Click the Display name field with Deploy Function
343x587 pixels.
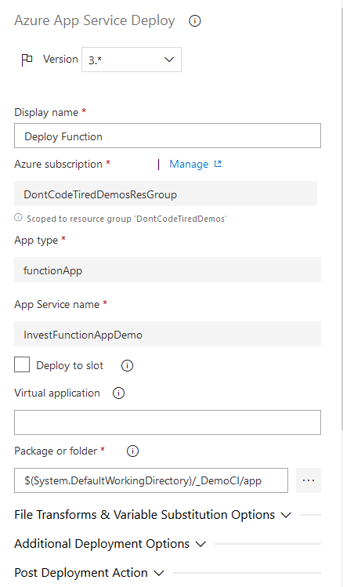(x=168, y=136)
